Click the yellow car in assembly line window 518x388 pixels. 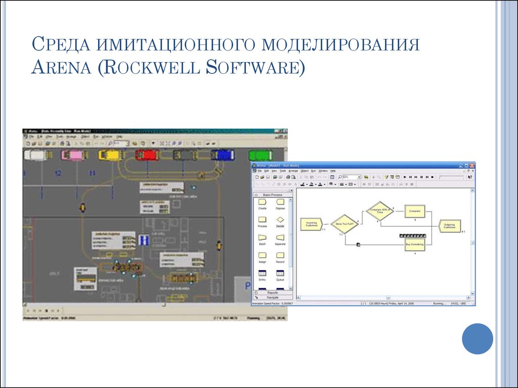(x=111, y=155)
